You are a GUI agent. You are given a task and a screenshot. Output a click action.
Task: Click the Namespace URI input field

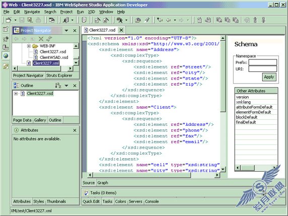coord(263,69)
